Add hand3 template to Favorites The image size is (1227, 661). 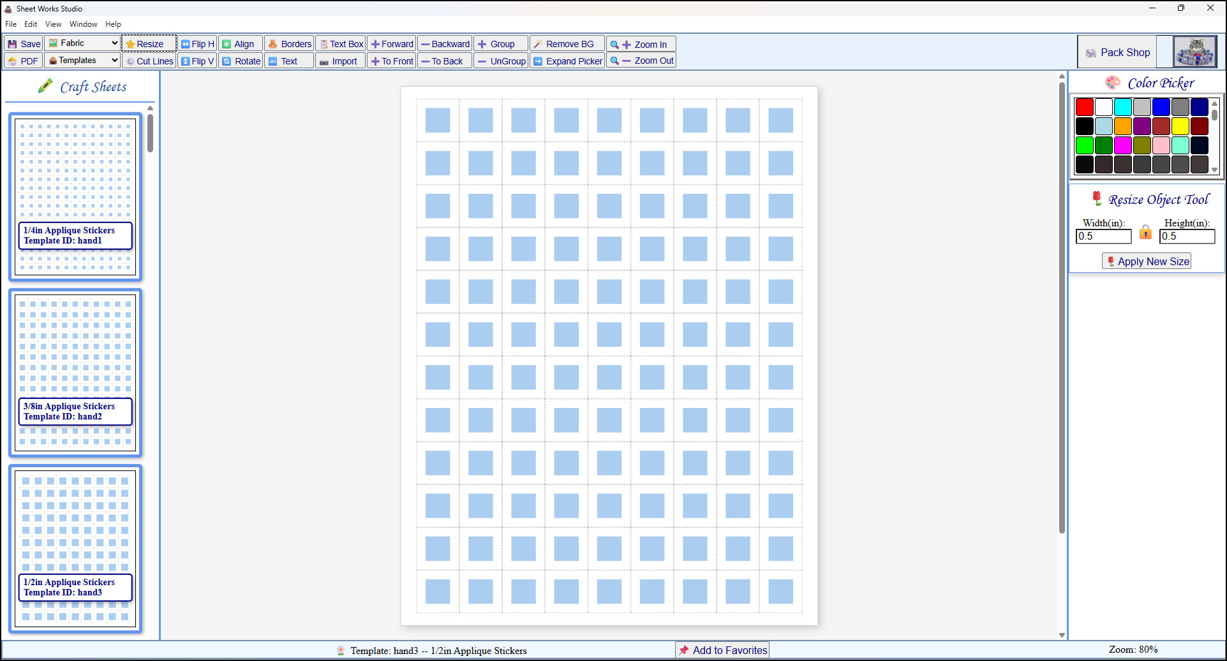coord(722,650)
